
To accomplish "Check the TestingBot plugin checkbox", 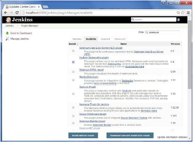I will [73, 80].
